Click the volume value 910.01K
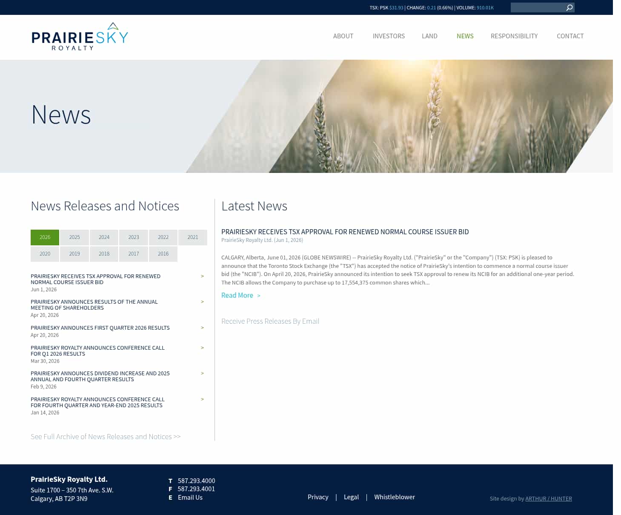Viewport: 621px width, 515px height. [485, 8]
